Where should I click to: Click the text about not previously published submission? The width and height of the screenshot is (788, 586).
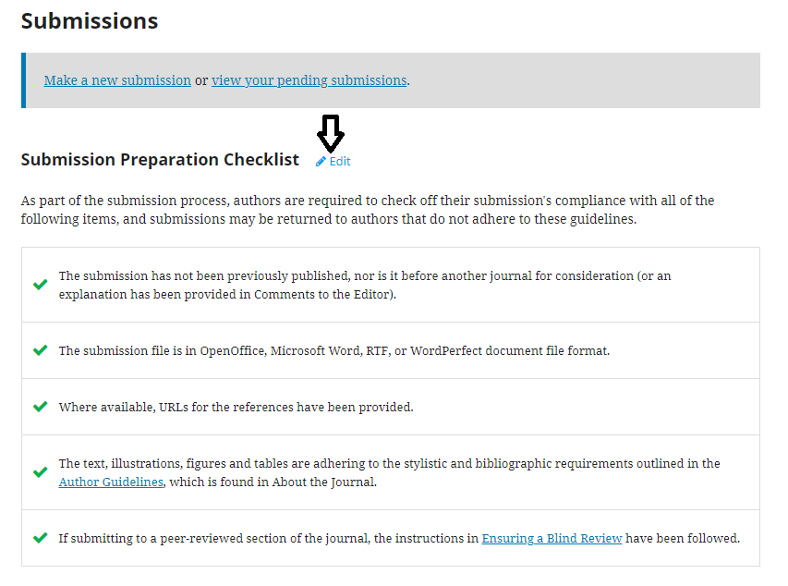coord(365,286)
